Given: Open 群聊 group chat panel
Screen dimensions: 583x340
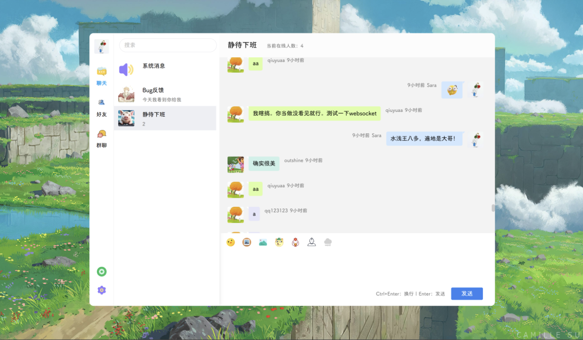Looking at the screenshot, I should [x=101, y=138].
